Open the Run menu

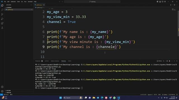point(25,2)
